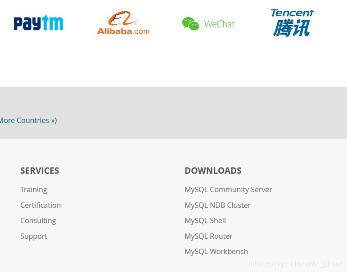Open the MySQL Router link
The width and height of the screenshot is (347, 272).
pos(208,236)
